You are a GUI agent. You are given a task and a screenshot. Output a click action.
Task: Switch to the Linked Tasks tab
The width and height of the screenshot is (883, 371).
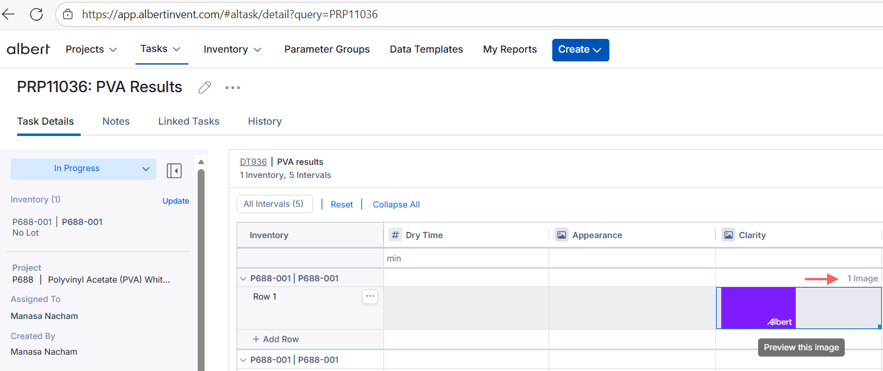(x=188, y=122)
